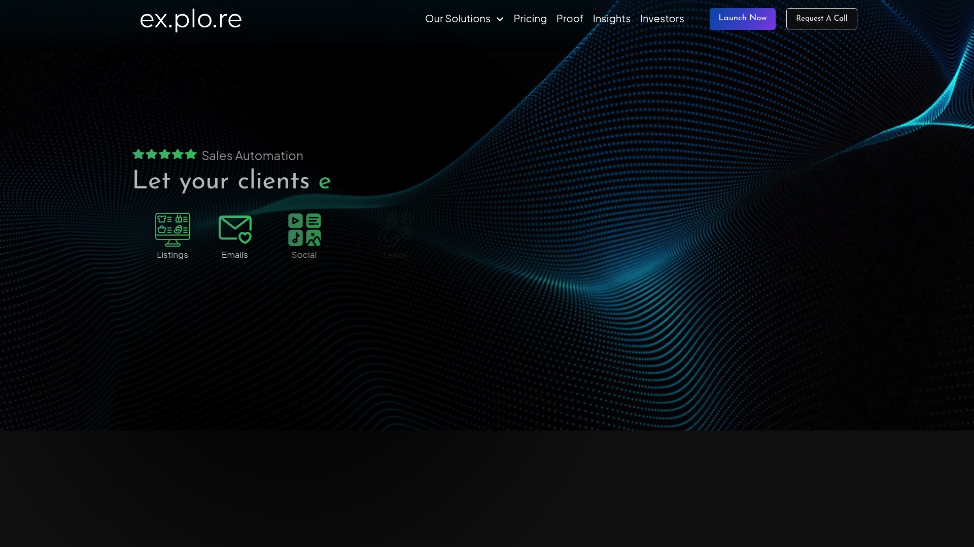Click the five-star rating icons
This screenshot has height=547, width=974.
click(x=164, y=154)
